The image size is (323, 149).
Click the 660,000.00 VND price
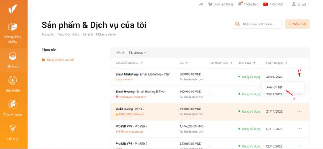pos(191,92)
